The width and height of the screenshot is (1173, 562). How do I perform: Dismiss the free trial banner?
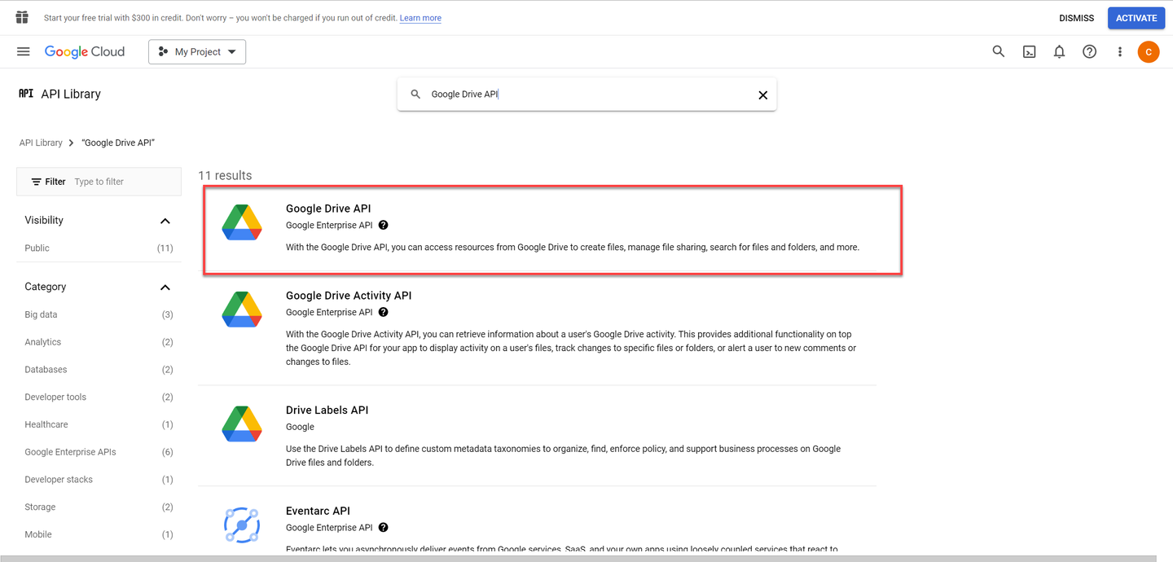(x=1076, y=18)
